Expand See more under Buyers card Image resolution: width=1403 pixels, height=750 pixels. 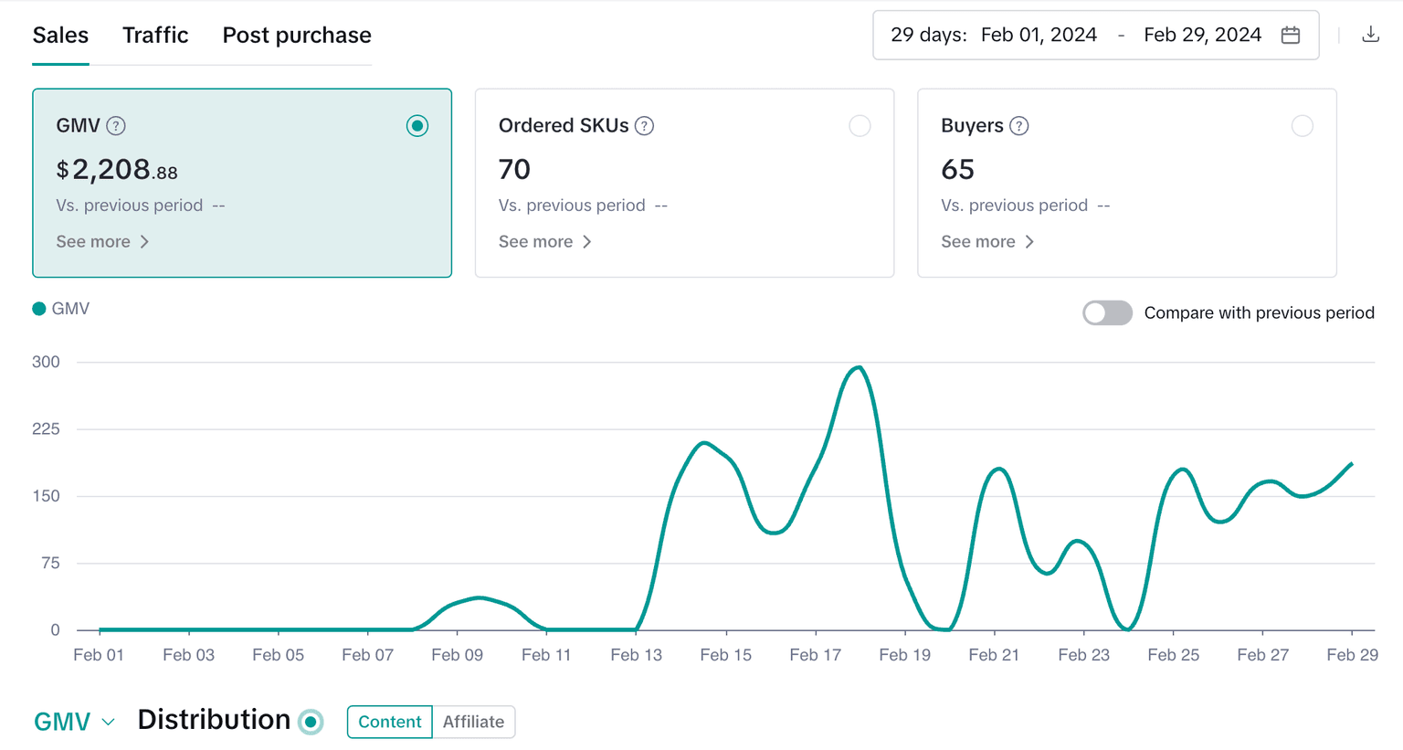(987, 242)
